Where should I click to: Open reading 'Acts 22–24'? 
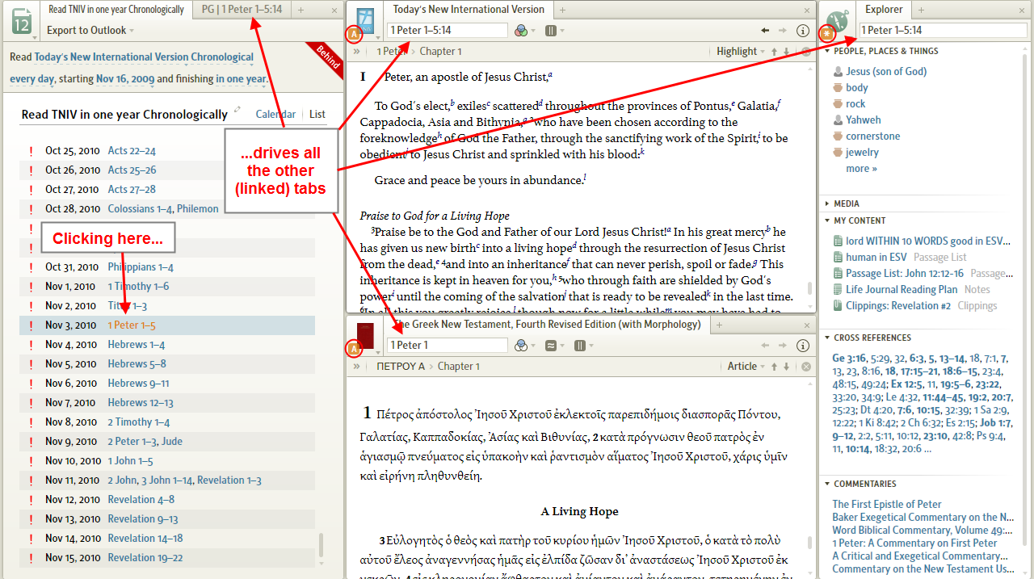pos(132,151)
